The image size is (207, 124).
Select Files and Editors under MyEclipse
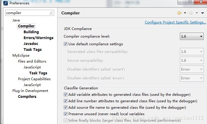[x=32, y=61]
